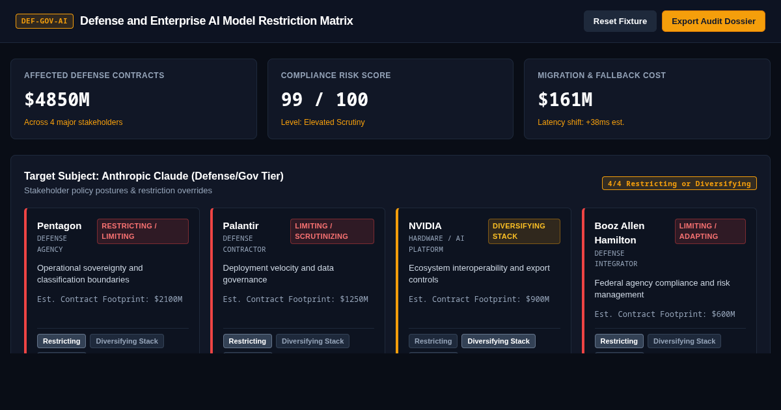Click Palantir's Est. Contract Footprint: $1250M
The height and width of the screenshot is (410, 781).
pos(295,299)
